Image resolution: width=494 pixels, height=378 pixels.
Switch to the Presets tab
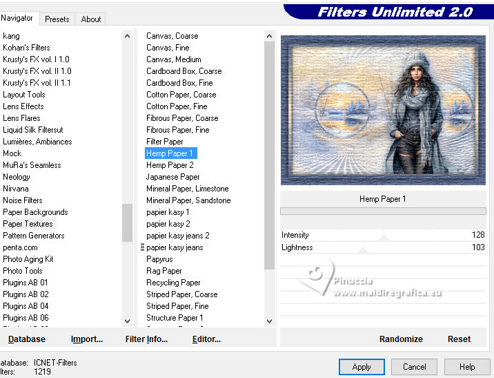tap(57, 19)
